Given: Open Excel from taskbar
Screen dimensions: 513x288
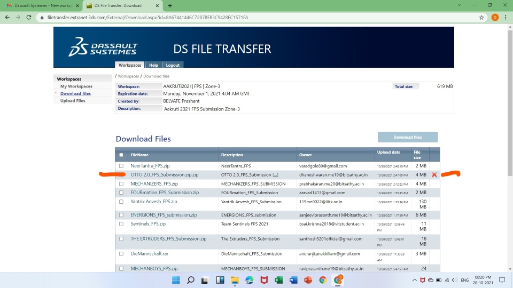Looking at the screenshot, I should 279,280.
